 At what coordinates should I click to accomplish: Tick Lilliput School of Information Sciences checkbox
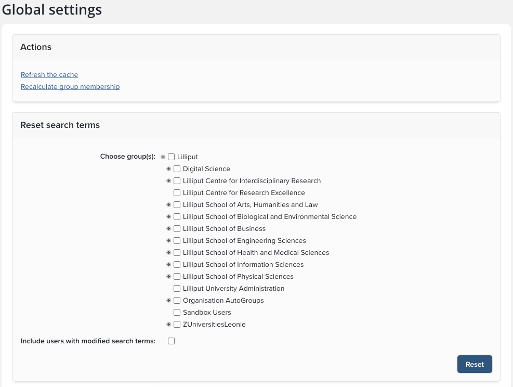point(177,265)
